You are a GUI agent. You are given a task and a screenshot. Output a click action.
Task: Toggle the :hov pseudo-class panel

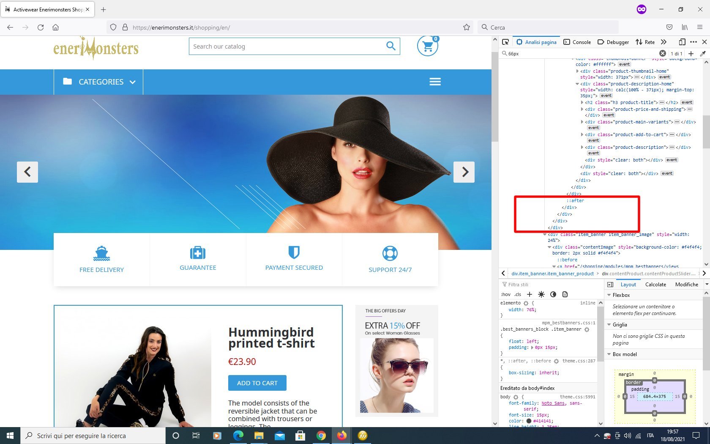(x=505, y=294)
